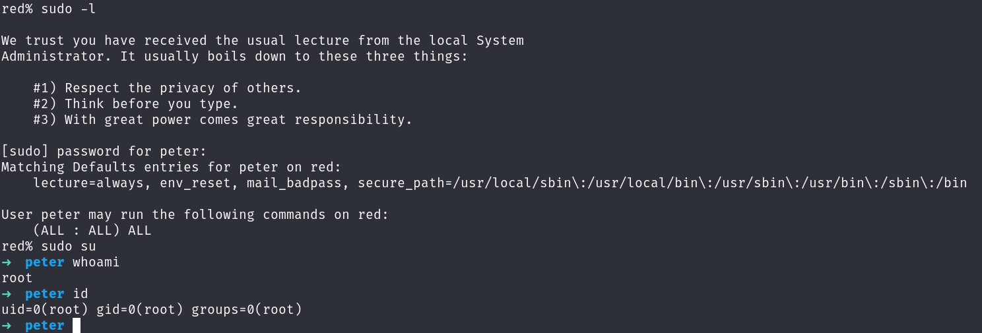982x333 pixels.
Task: Click the green arrow before 'peter id'
Action: point(7,294)
